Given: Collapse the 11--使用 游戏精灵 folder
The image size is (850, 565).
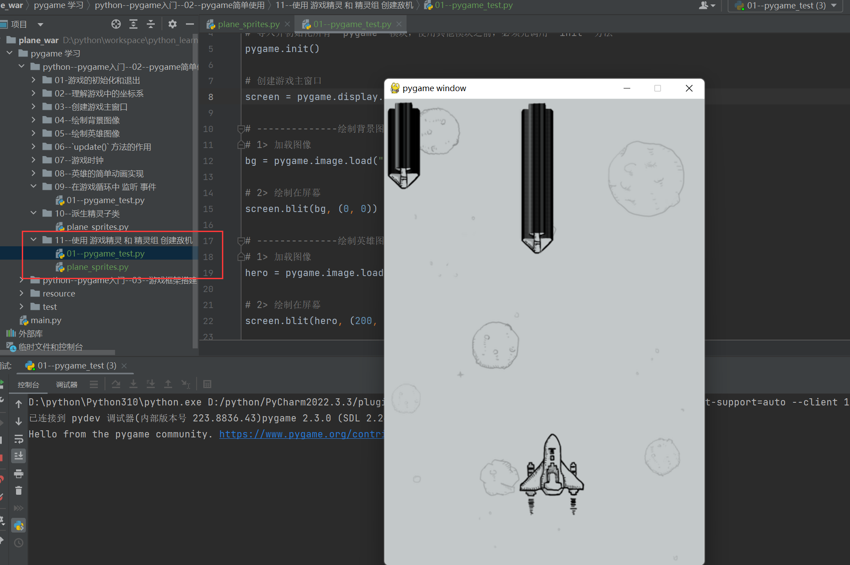Looking at the screenshot, I should 33,240.
